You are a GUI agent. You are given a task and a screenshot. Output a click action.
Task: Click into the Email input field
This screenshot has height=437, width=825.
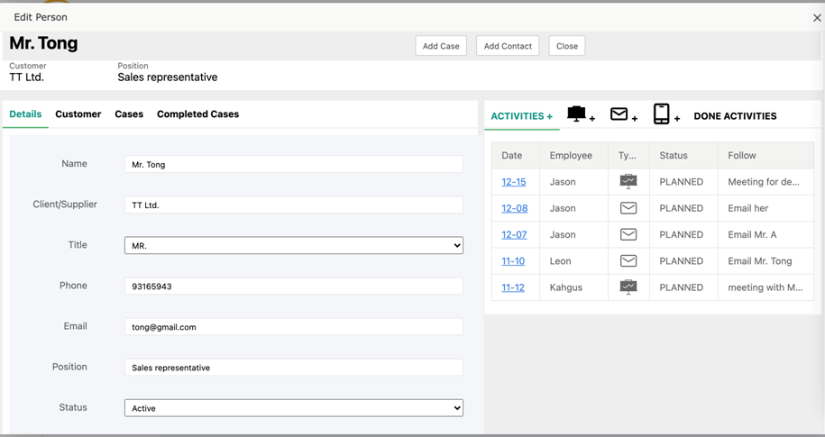pos(293,327)
